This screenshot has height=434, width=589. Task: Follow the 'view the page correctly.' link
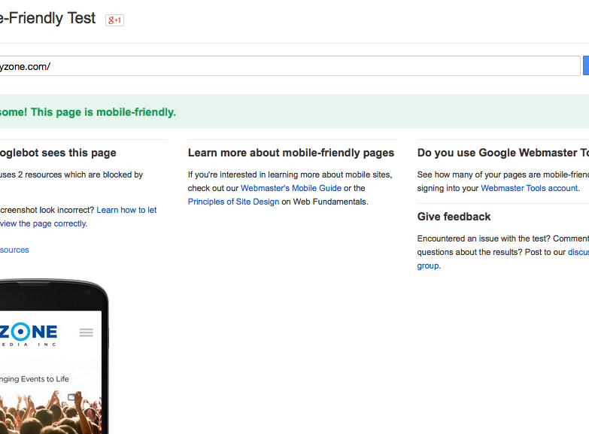pos(44,223)
